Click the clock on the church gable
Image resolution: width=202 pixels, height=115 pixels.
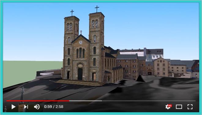80,42
